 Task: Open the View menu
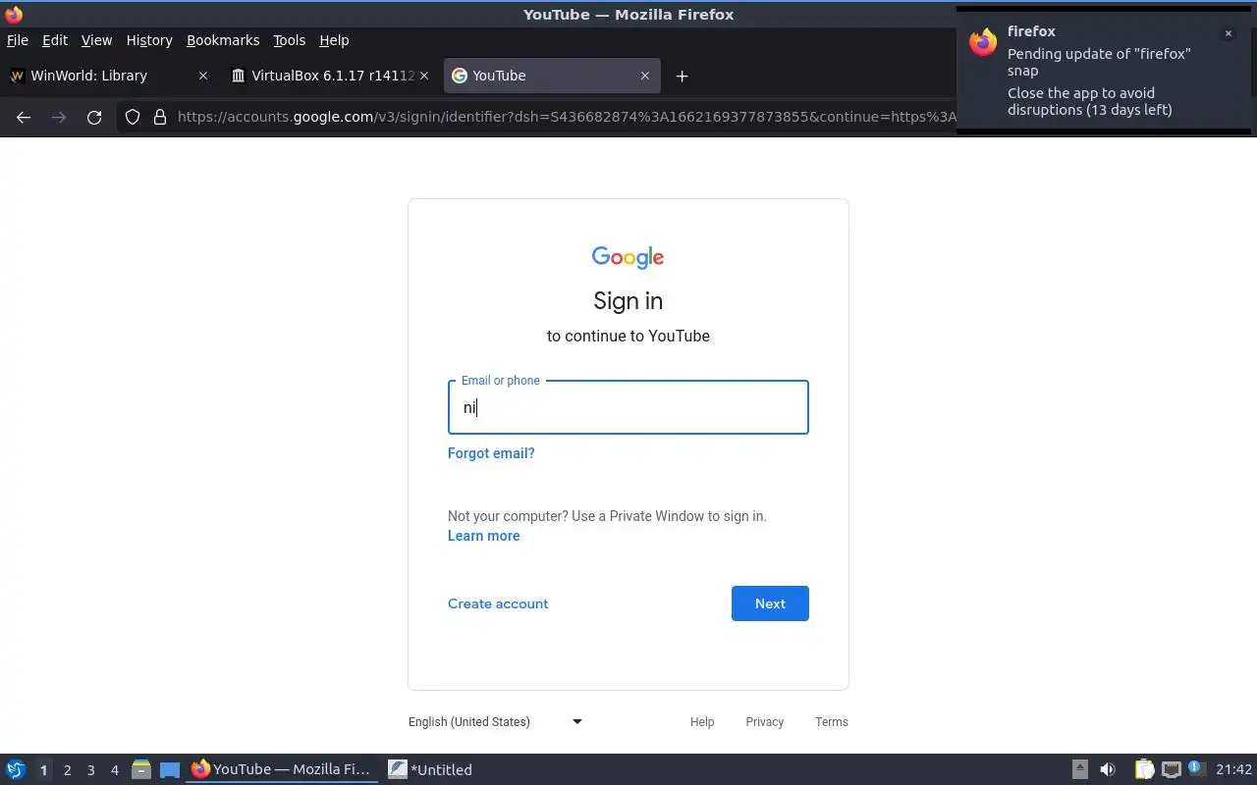(96, 40)
